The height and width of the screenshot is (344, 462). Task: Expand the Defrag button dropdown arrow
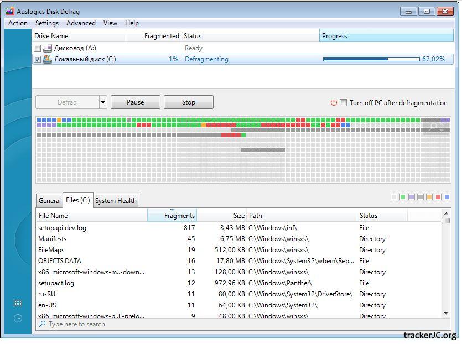pos(103,102)
